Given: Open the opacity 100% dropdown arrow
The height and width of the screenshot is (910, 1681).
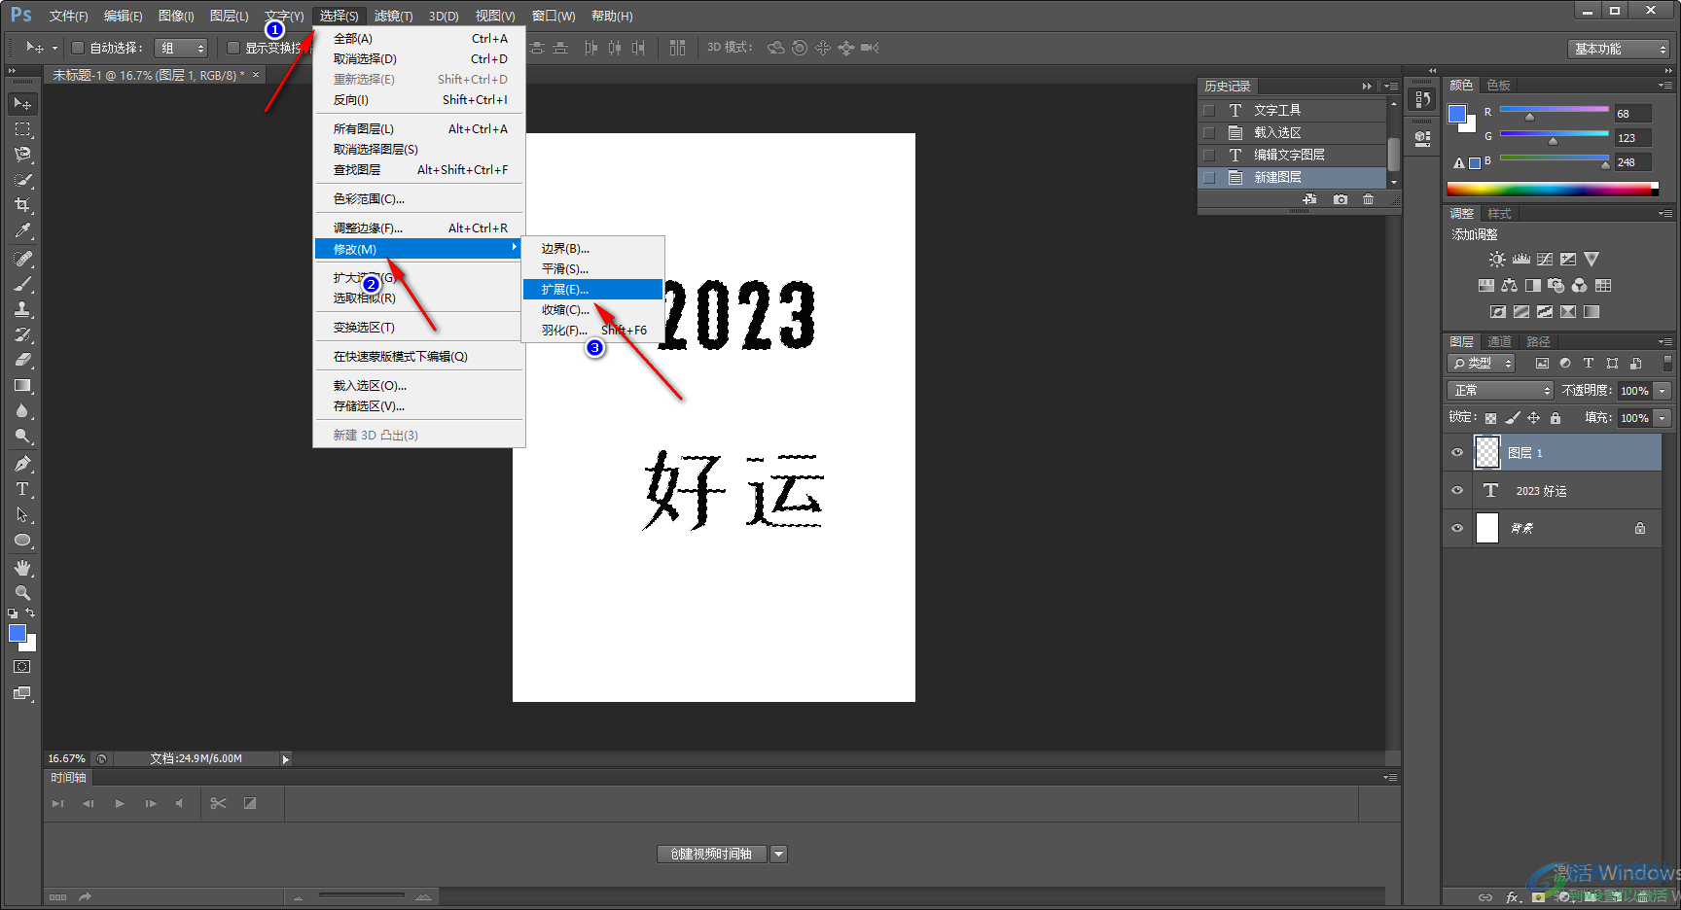Looking at the screenshot, I should click(x=1663, y=391).
